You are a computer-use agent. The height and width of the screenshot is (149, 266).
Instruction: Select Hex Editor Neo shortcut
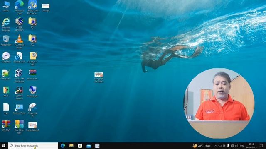point(19,127)
